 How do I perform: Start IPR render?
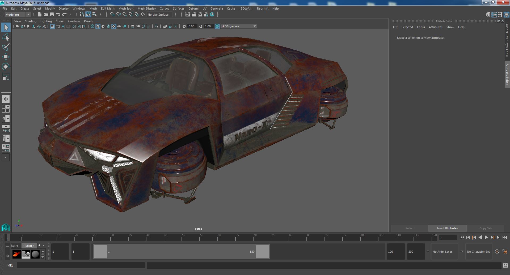coord(200,15)
